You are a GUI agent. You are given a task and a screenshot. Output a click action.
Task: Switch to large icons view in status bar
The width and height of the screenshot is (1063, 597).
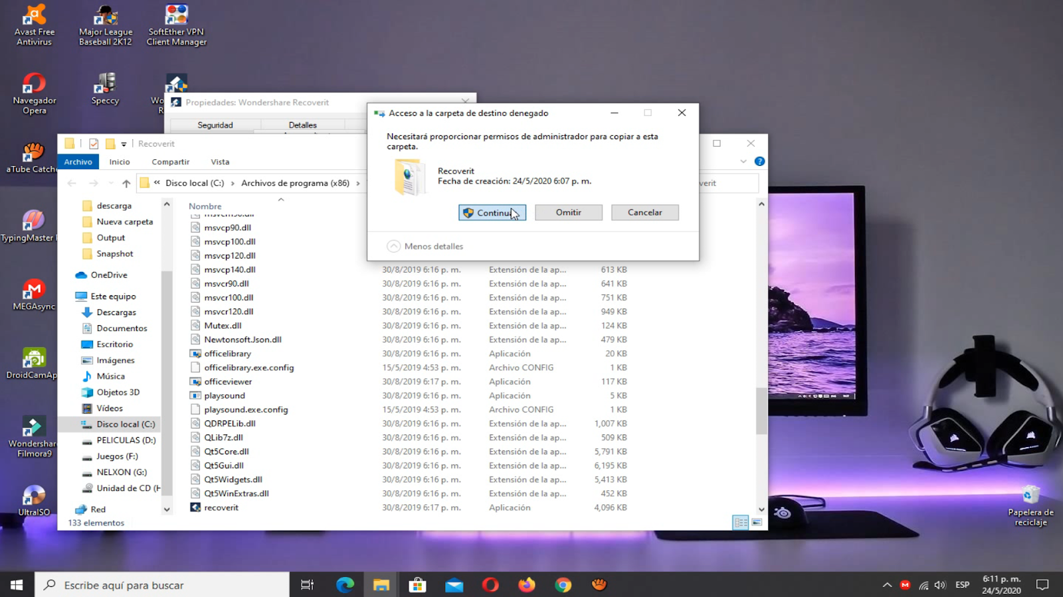(x=757, y=523)
